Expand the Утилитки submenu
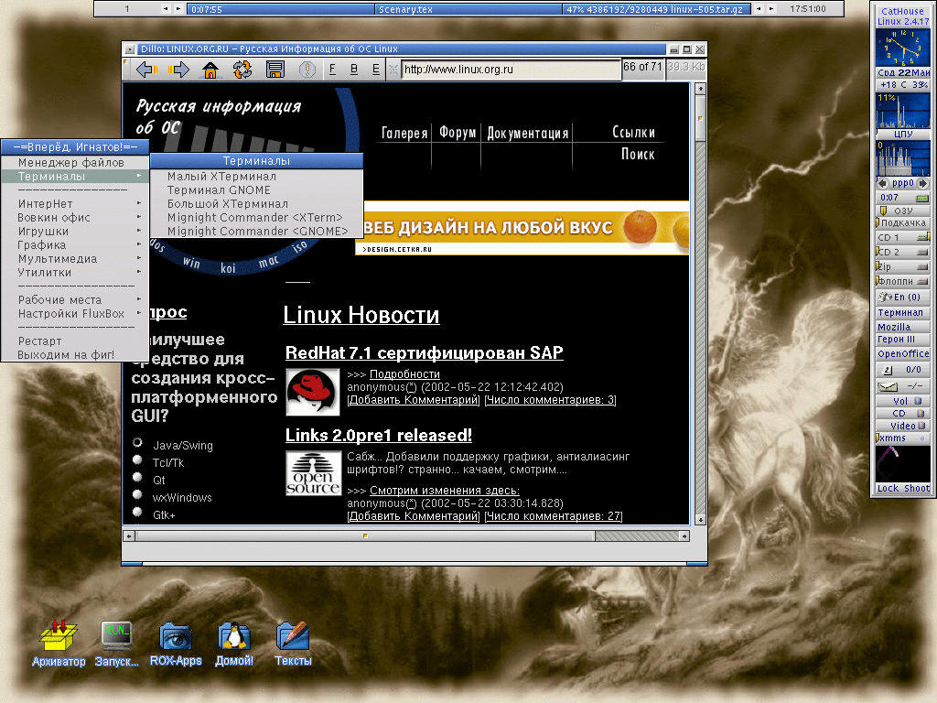The width and height of the screenshot is (937, 703). click(x=75, y=273)
